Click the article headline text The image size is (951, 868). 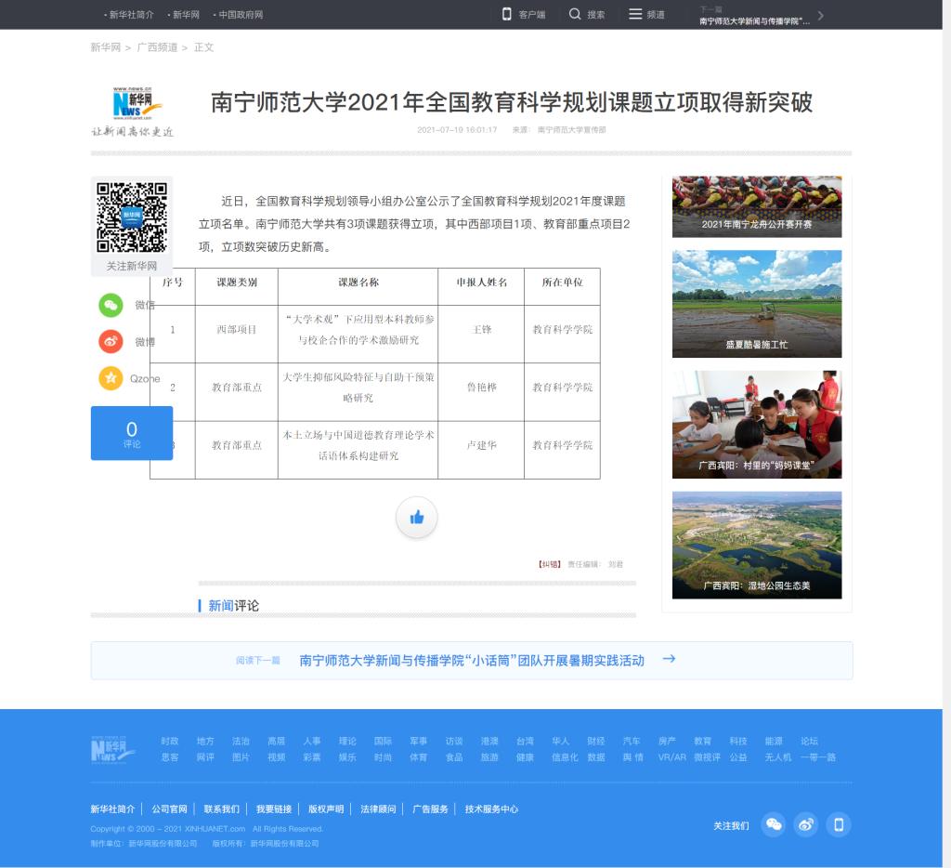tap(512, 102)
